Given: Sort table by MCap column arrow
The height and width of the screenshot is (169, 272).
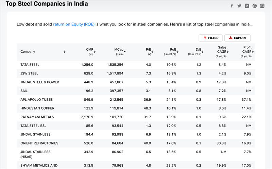Looking at the screenshot, I should [124, 52].
